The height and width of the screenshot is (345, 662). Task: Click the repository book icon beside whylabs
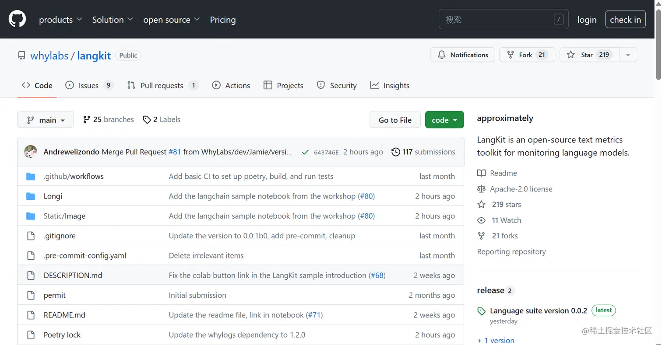pos(21,56)
